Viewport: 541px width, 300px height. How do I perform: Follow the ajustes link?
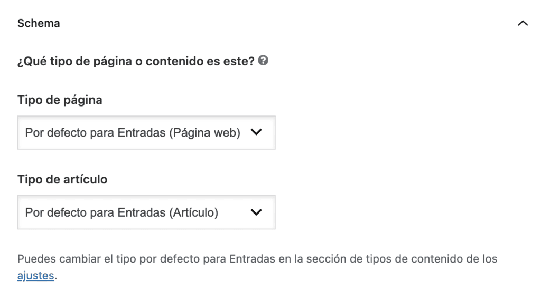(x=35, y=275)
